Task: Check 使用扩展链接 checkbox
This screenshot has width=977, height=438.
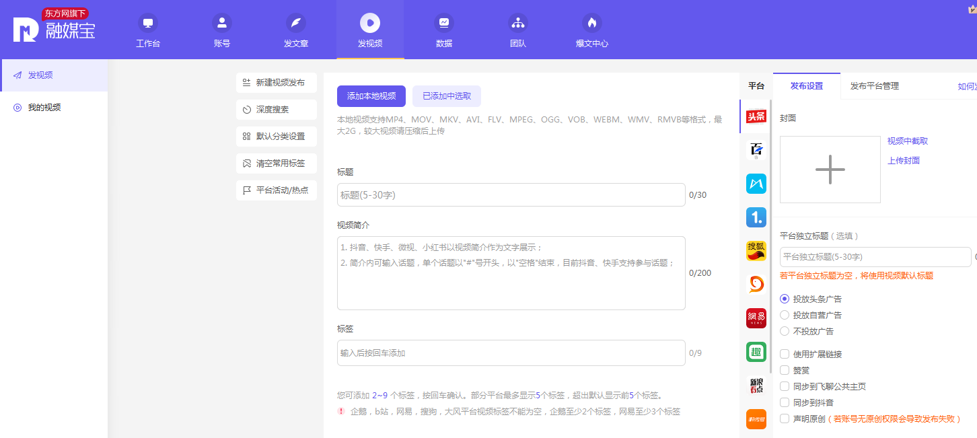Action: pyautogui.click(x=785, y=354)
